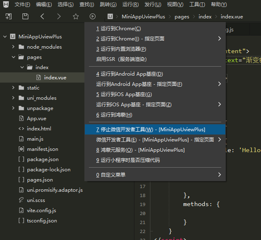
Task: Click the MiniAppUviewPlus project icon in tree
Action: (x=13, y=36)
